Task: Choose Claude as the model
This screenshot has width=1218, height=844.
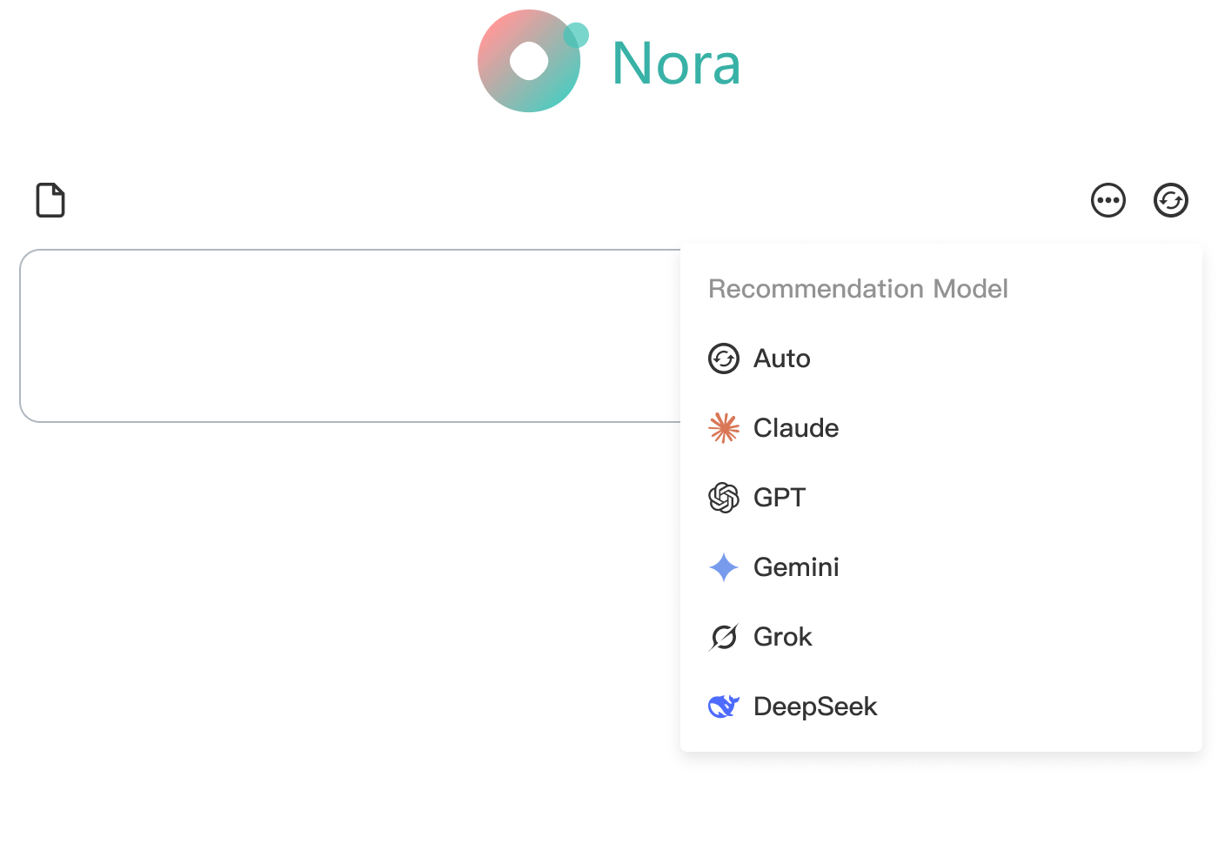Action: click(x=795, y=428)
